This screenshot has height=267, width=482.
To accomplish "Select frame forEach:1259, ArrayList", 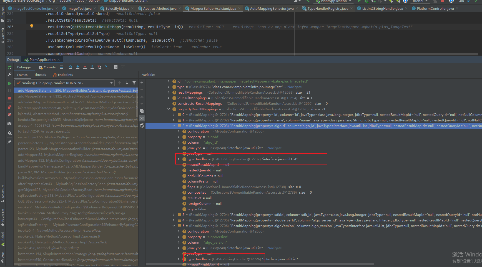I will [76, 131].
